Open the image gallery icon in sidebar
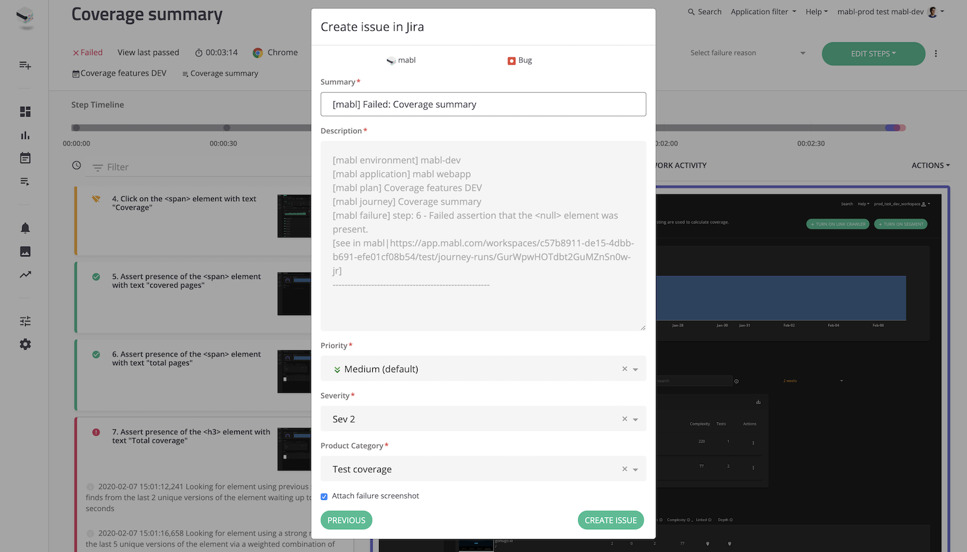 (x=25, y=251)
